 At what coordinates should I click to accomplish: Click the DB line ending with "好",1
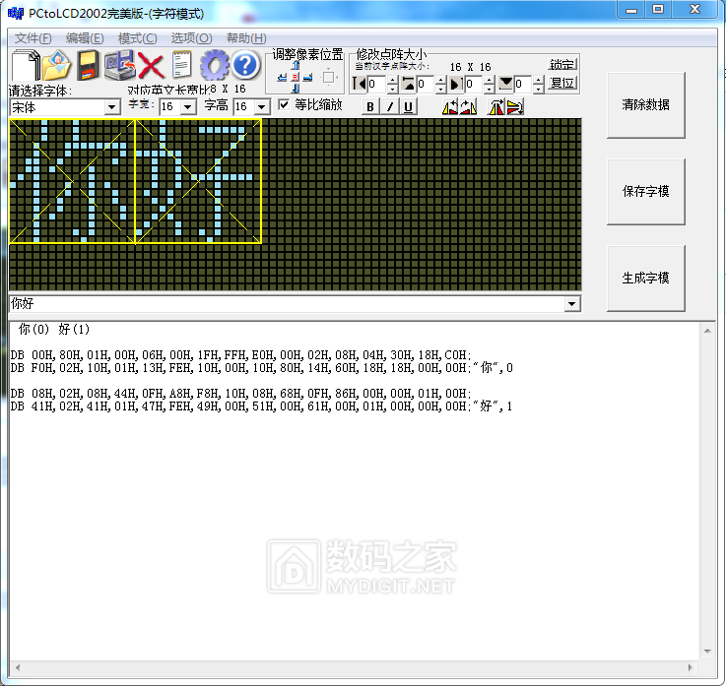(262, 406)
